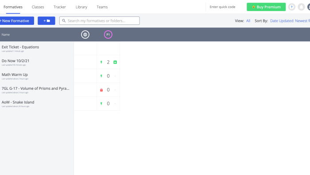Go to the Library tab

pyautogui.click(x=81, y=7)
